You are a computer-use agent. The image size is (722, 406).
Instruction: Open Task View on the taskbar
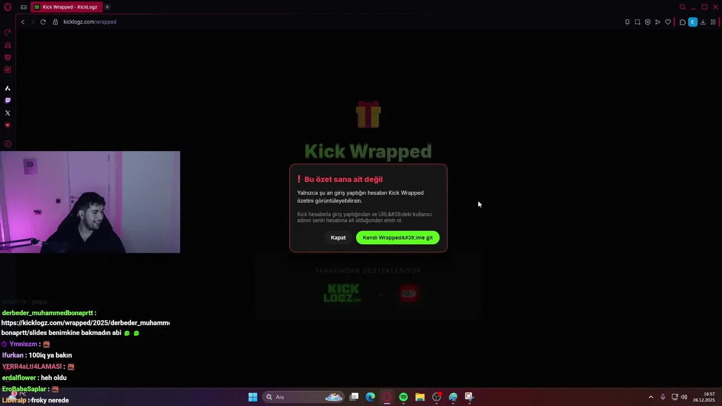pyautogui.click(x=354, y=397)
